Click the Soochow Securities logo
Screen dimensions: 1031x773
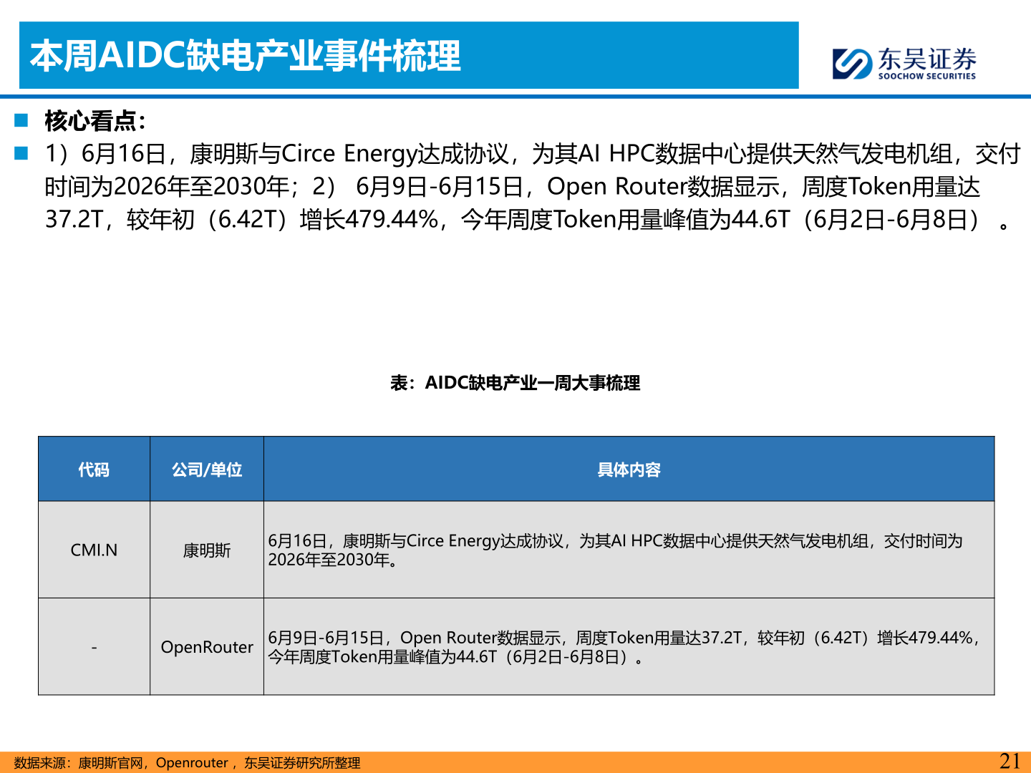[904, 63]
